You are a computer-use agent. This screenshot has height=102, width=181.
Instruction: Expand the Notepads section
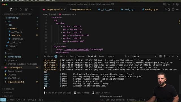tap(9, 89)
